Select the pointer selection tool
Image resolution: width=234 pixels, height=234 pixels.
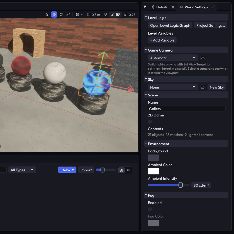click(47, 14)
